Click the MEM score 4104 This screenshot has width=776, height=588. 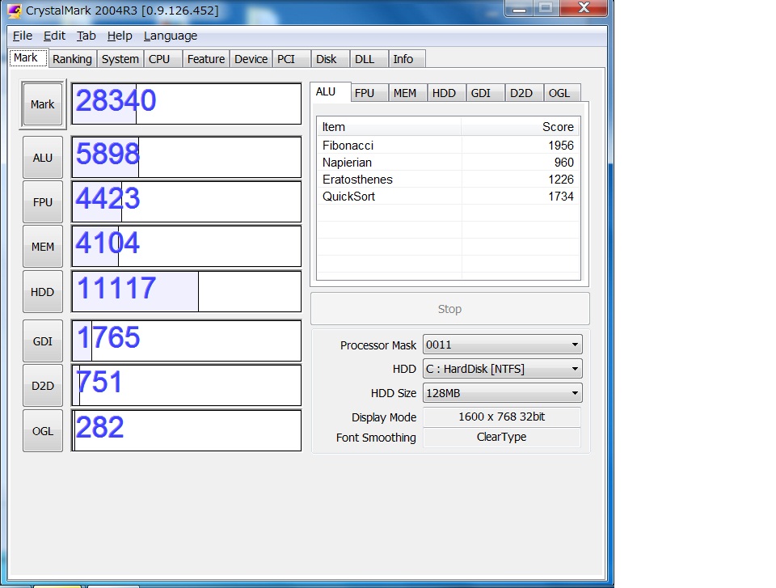pyautogui.click(x=108, y=243)
